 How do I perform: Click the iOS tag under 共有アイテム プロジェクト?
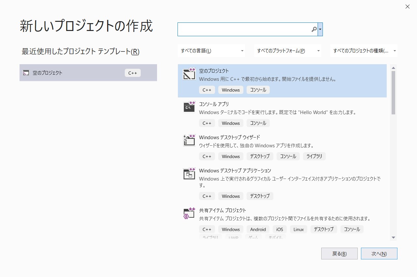[x=280, y=229]
